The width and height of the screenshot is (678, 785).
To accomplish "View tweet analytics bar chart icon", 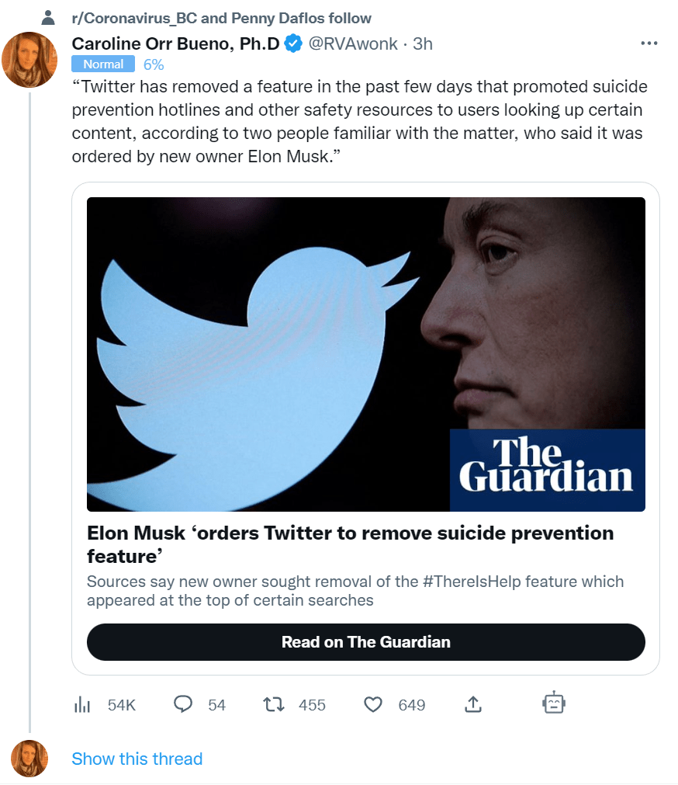I will coord(82,704).
